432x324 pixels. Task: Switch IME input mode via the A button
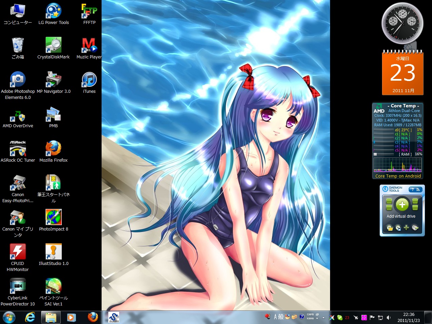(275, 317)
